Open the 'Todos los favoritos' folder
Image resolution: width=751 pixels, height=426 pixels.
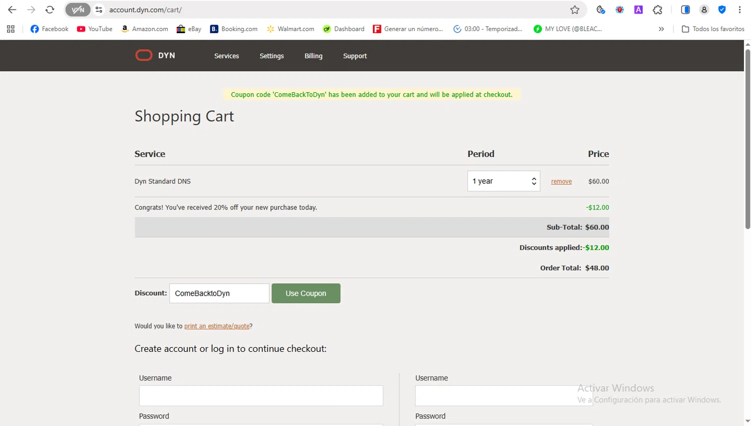[713, 29]
